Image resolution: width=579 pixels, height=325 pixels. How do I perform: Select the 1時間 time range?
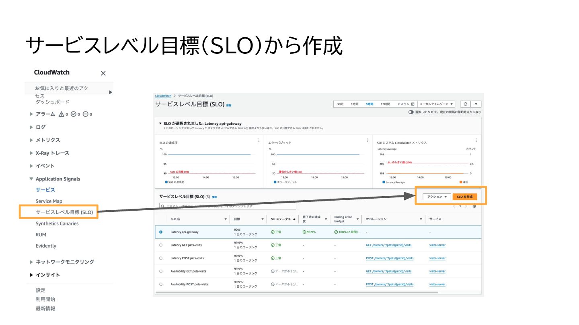[354, 104]
